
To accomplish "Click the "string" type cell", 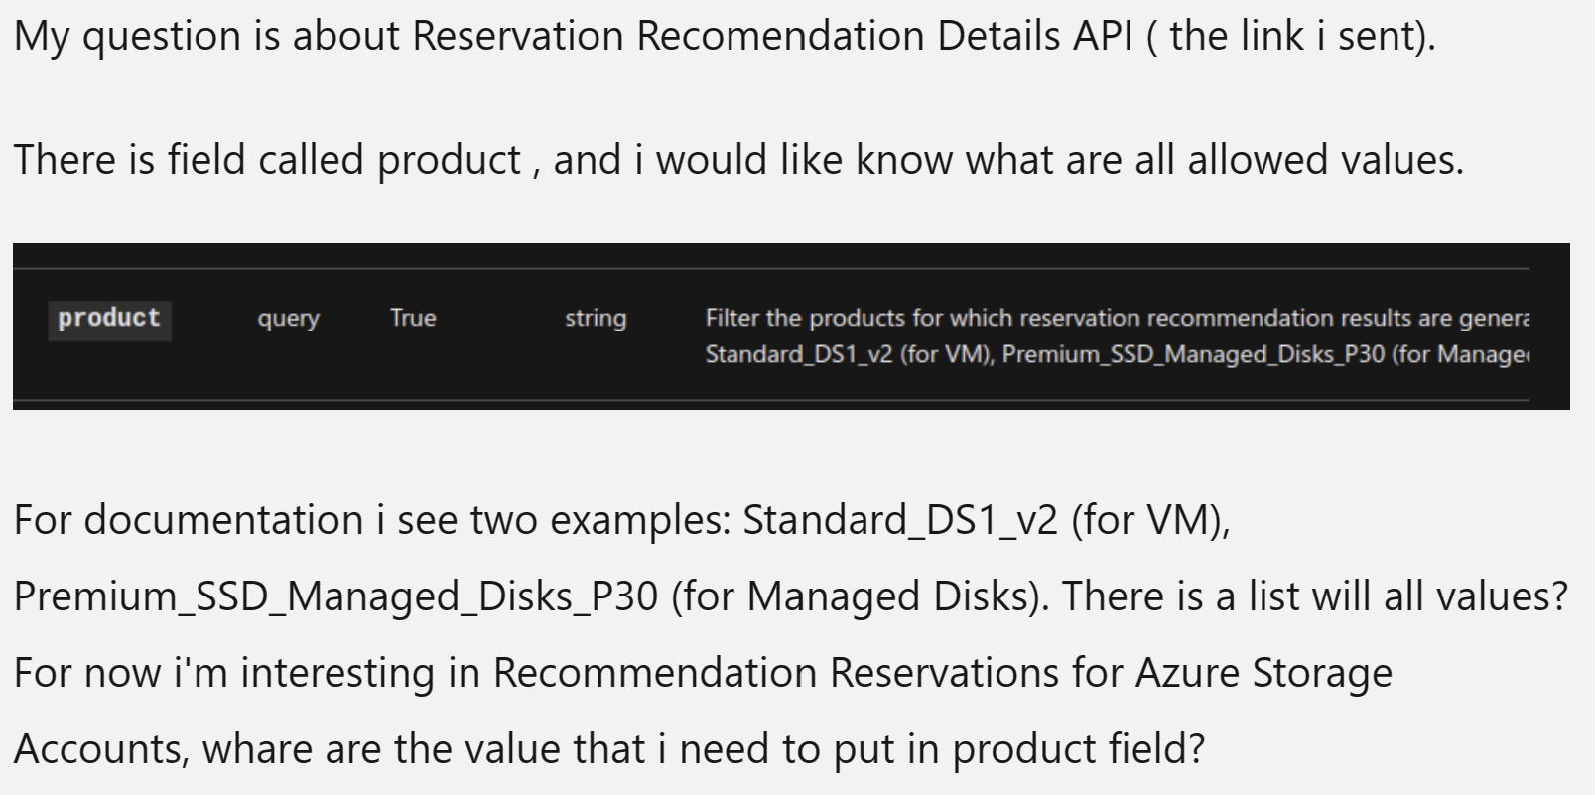I will tap(596, 319).
